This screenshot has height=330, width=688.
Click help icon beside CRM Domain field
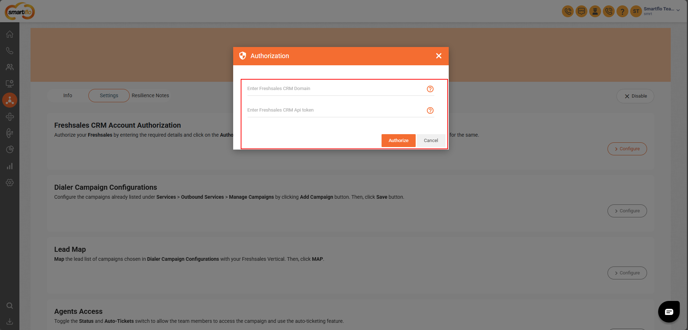[430, 89]
